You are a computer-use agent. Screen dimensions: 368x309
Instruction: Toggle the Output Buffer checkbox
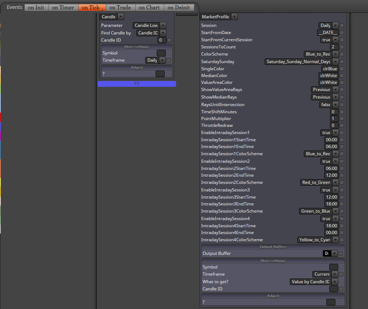click(x=341, y=253)
